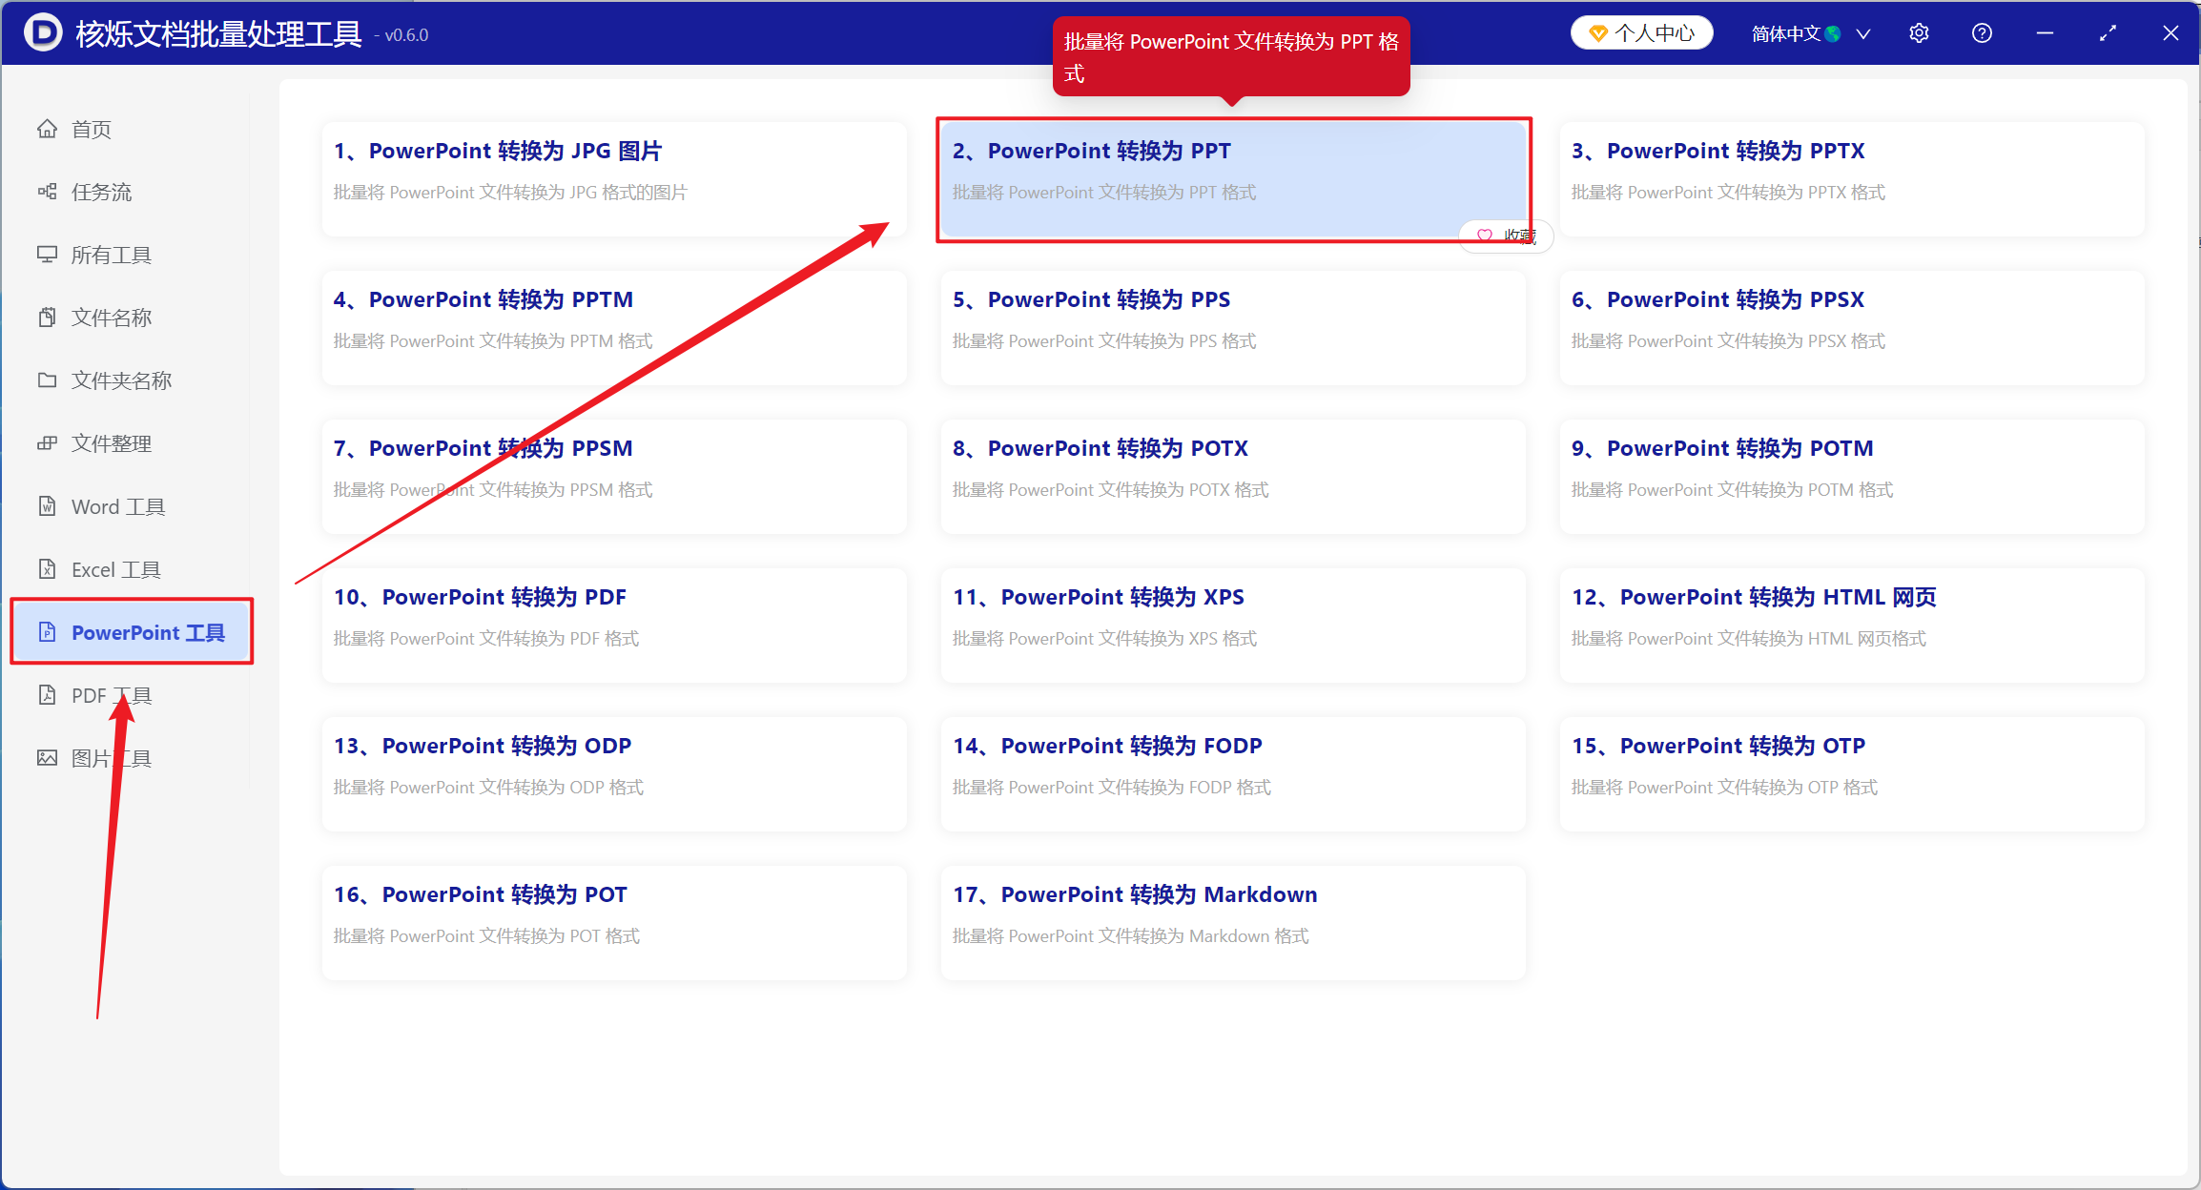The image size is (2201, 1190).
Task: Minimize the application window
Action: click(x=2045, y=33)
